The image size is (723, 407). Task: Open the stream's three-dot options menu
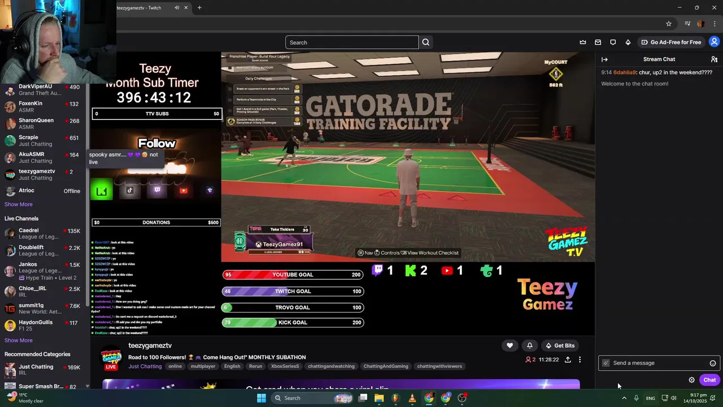(x=580, y=360)
